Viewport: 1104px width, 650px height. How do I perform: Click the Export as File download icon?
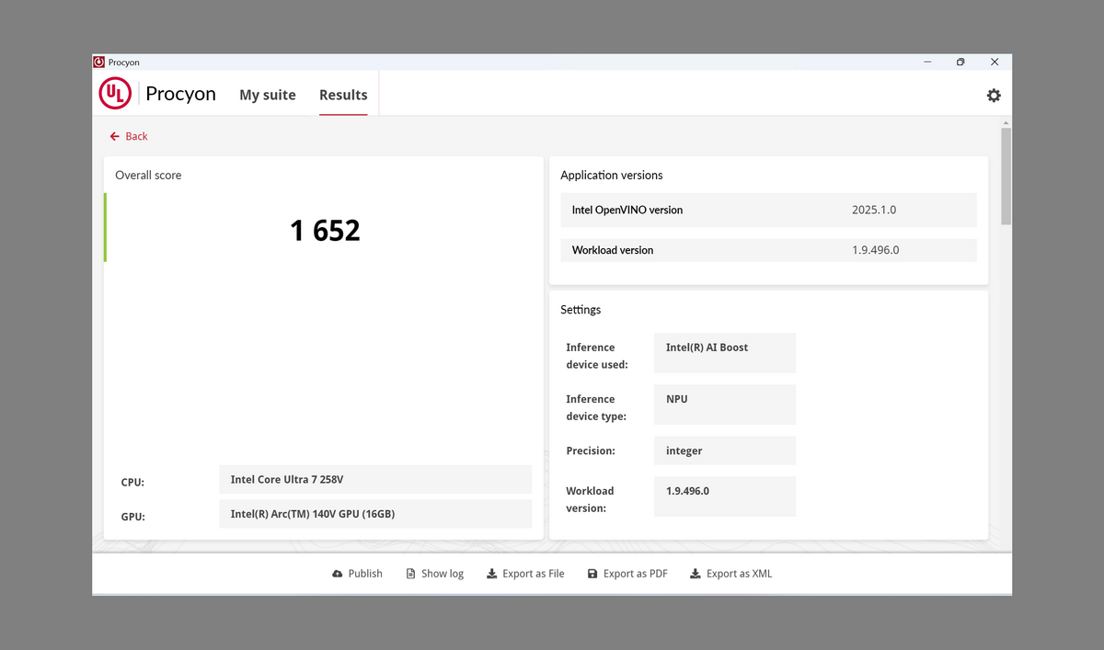tap(492, 574)
